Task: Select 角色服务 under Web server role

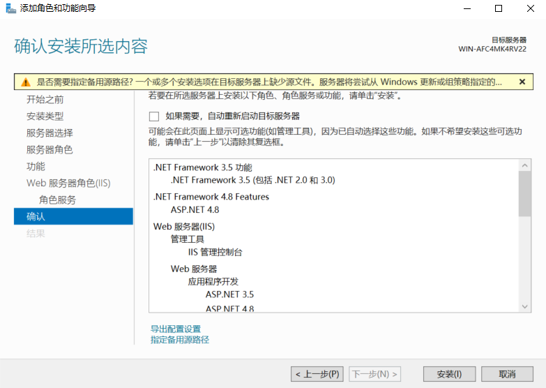Action: (x=57, y=200)
